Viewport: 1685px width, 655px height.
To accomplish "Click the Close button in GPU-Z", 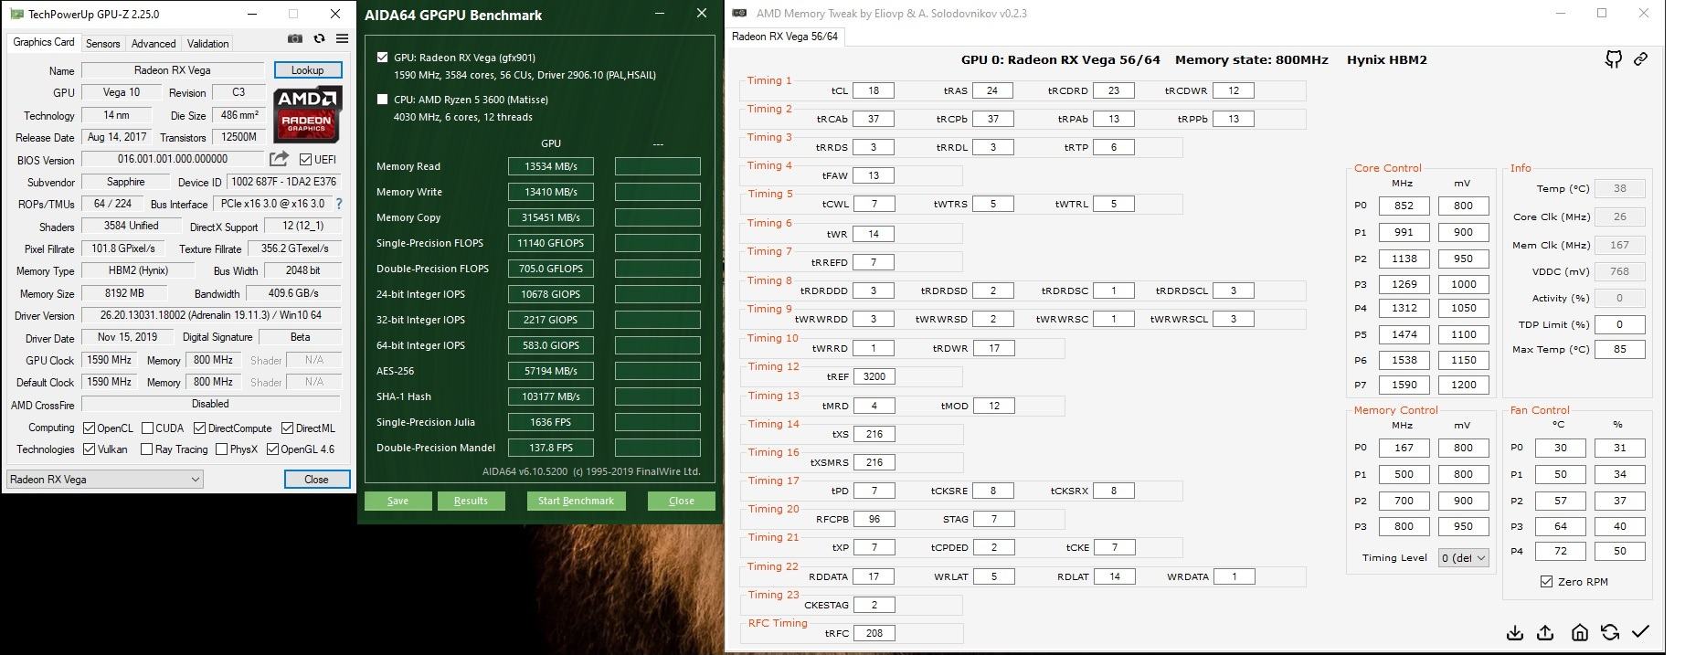I will click(316, 480).
